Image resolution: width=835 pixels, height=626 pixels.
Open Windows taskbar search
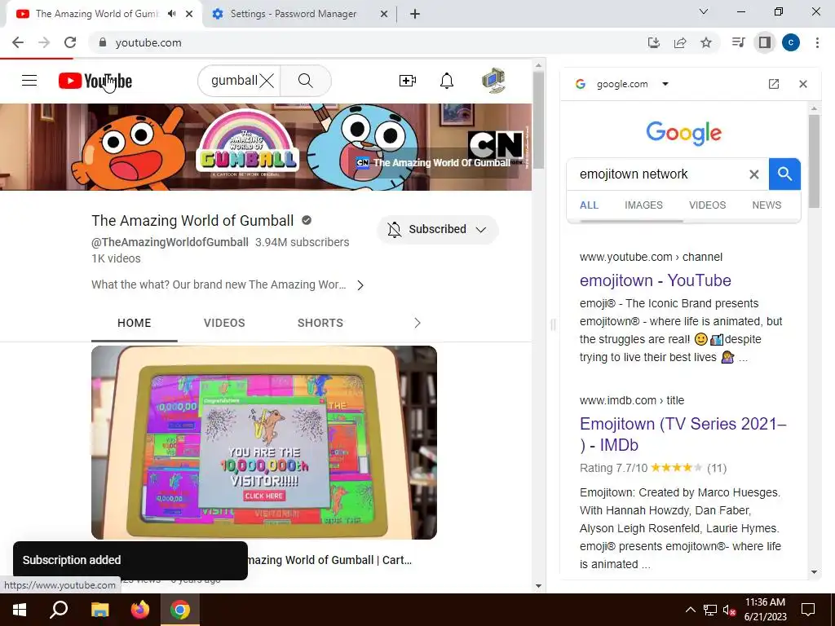[59, 610]
